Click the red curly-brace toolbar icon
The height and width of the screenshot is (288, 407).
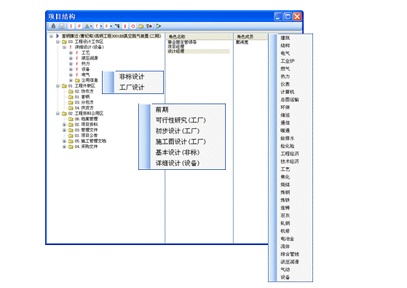tap(71, 26)
